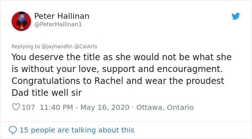Click the word 'Congratulations' in the tweet
Screen dimensions: 252x139
point(46,81)
